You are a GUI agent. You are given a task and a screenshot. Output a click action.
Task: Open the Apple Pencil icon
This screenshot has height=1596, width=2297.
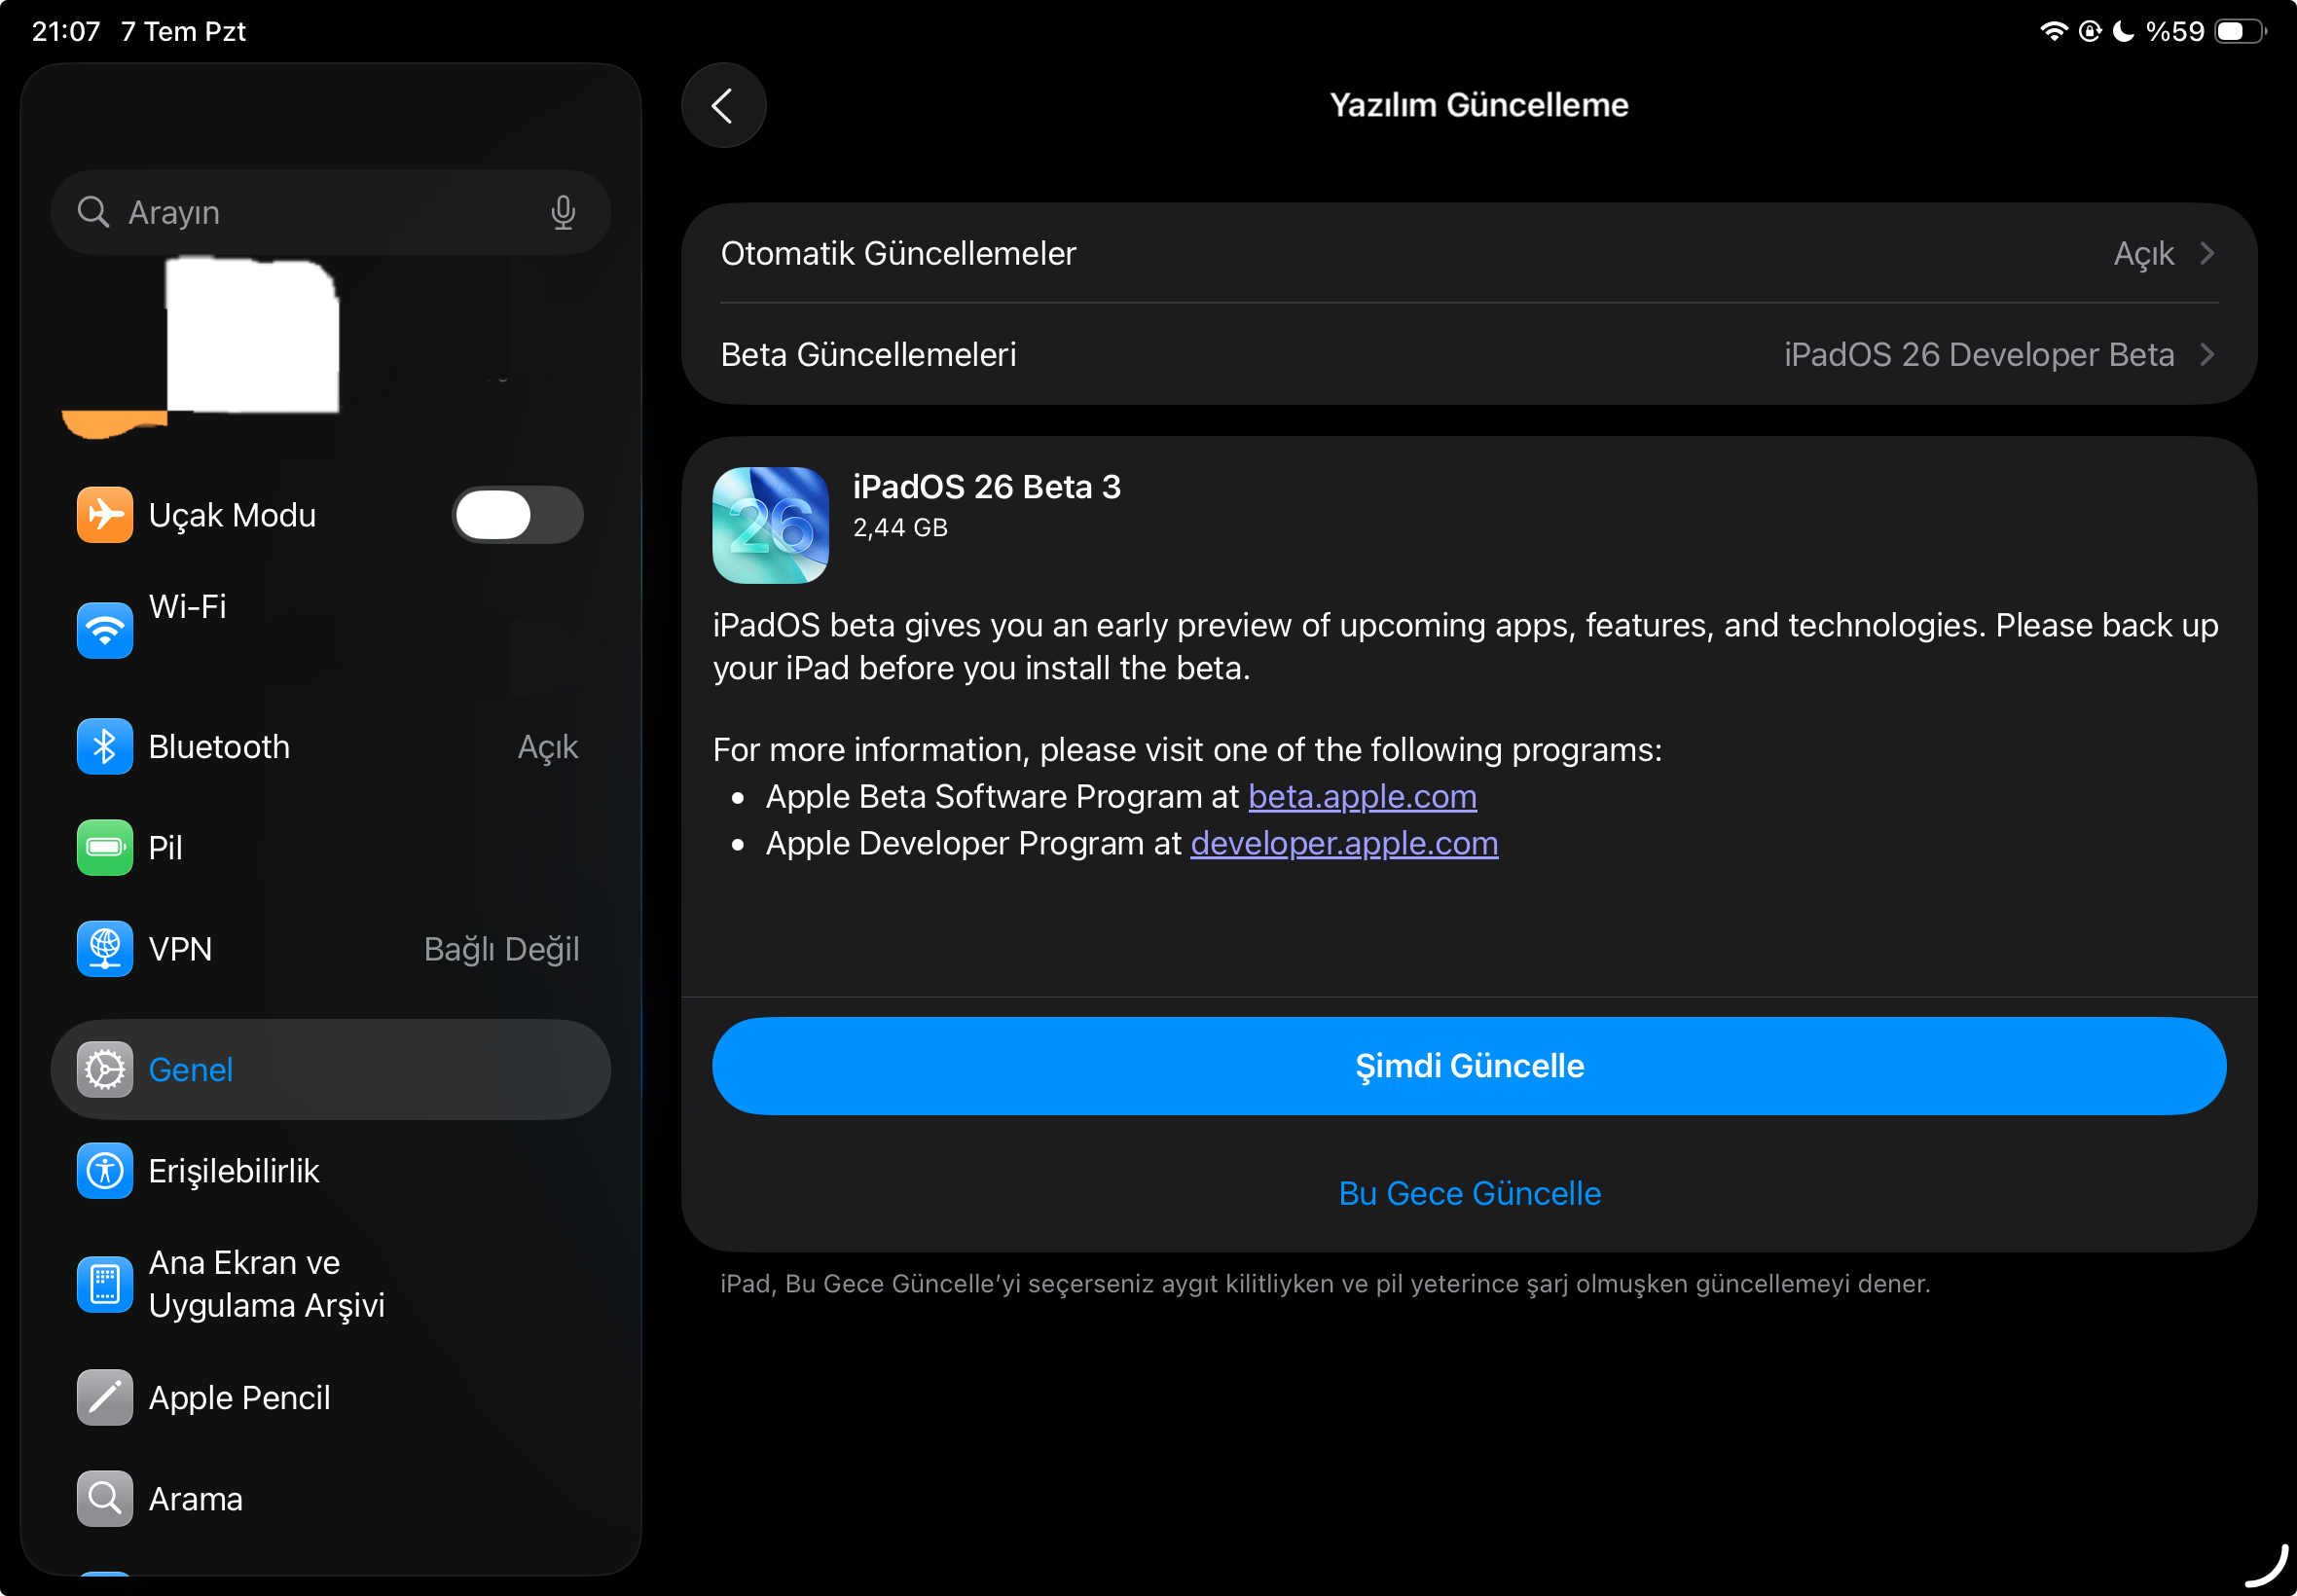click(104, 1397)
